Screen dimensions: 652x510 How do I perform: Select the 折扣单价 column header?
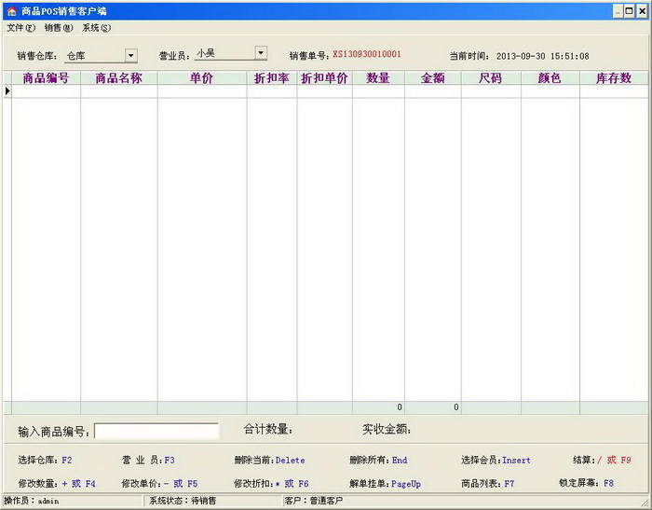[x=324, y=78]
